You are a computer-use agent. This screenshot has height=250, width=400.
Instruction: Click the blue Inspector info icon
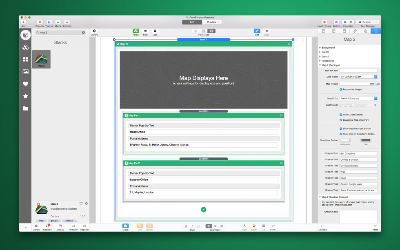click(345, 22)
